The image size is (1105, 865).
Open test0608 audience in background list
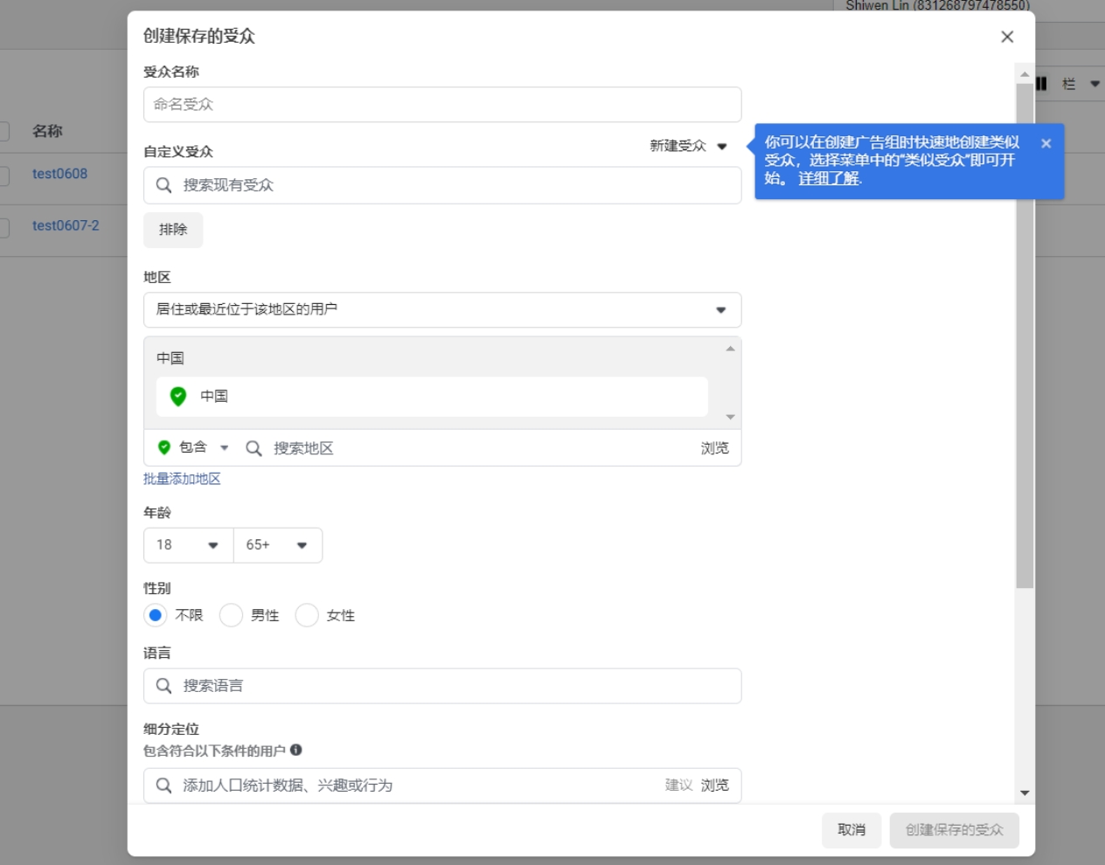59,174
